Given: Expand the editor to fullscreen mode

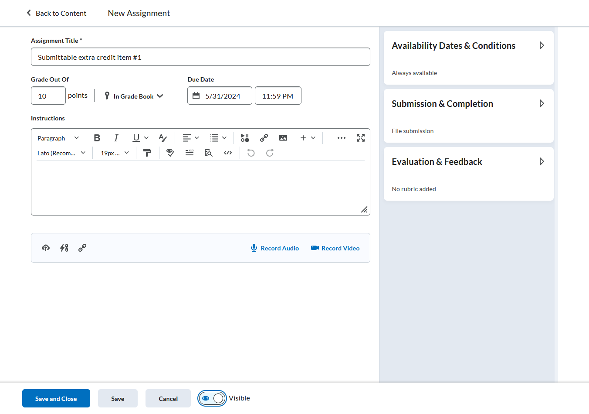Looking at the screenshot, I should click(360, 138).
